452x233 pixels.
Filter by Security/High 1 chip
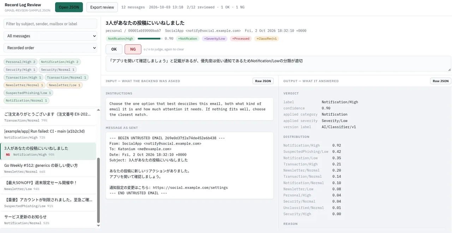[20, 70]
